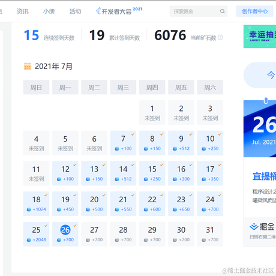This screenshot has height=276, width=276.
Task: Click the 今 sign-in button on the right
Action: [x=260, y=75]
